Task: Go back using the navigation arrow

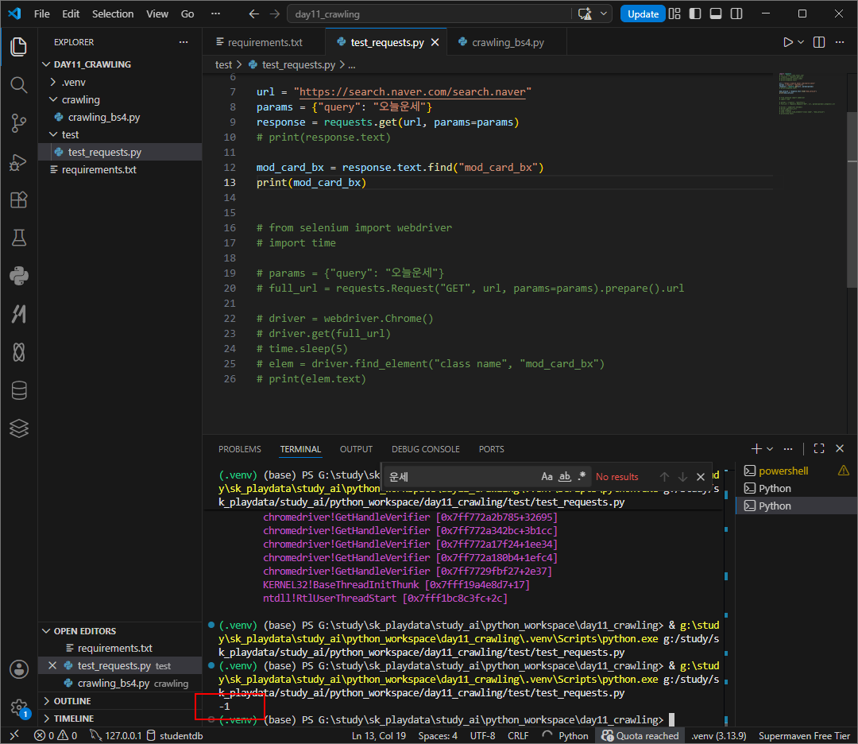Action: click(x=254, y=14)
